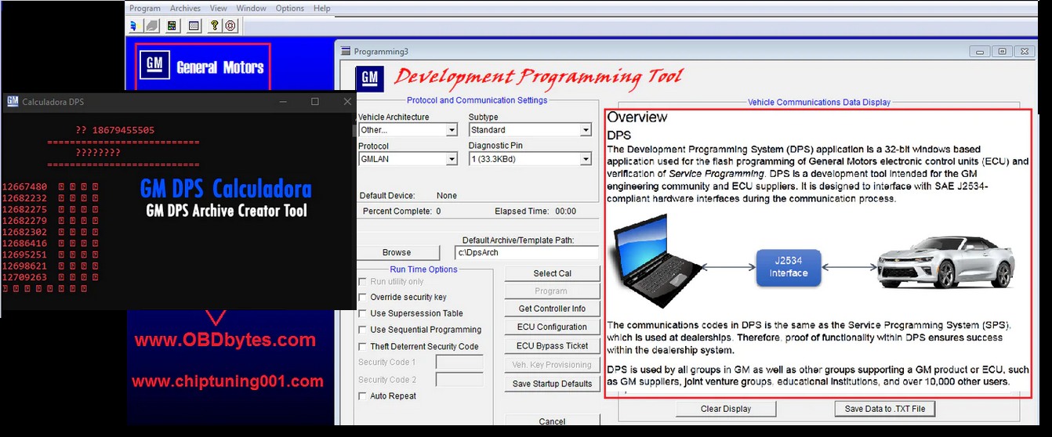The image size is (1052, 437).
Task: Click the Percent Complete progress bar
Action: 477,226
